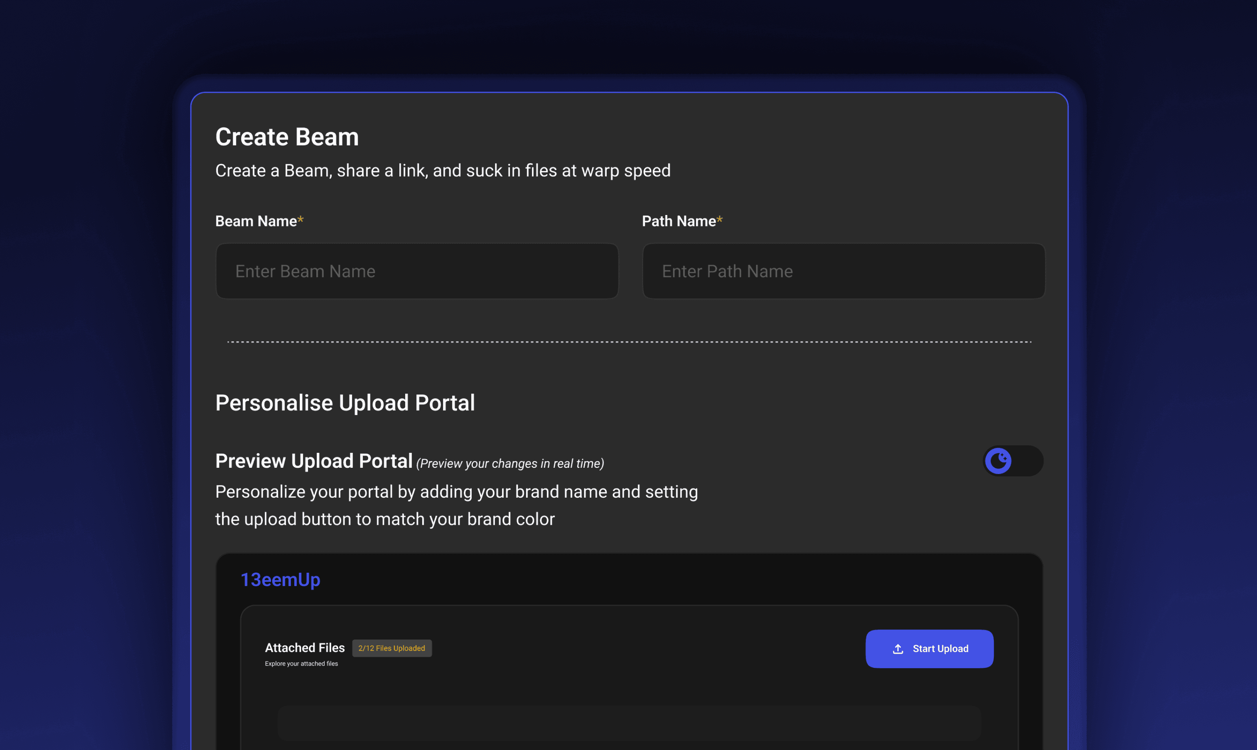The height and width of the screenshot is (750, 1257).
Task: Click the Attached Files title
Action: (x=305, y=647)
